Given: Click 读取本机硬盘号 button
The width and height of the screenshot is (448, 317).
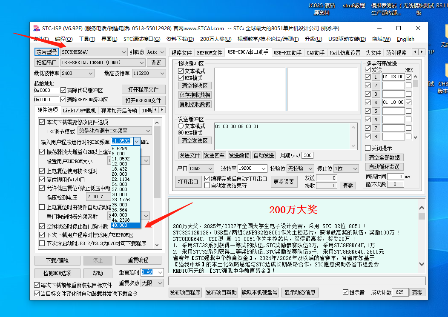Looking at the screenshot, I should 259,292.
